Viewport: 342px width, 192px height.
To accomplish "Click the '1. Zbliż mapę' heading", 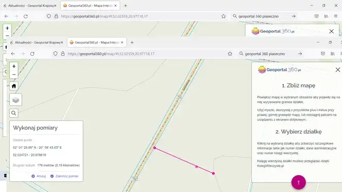I will 298,85.
